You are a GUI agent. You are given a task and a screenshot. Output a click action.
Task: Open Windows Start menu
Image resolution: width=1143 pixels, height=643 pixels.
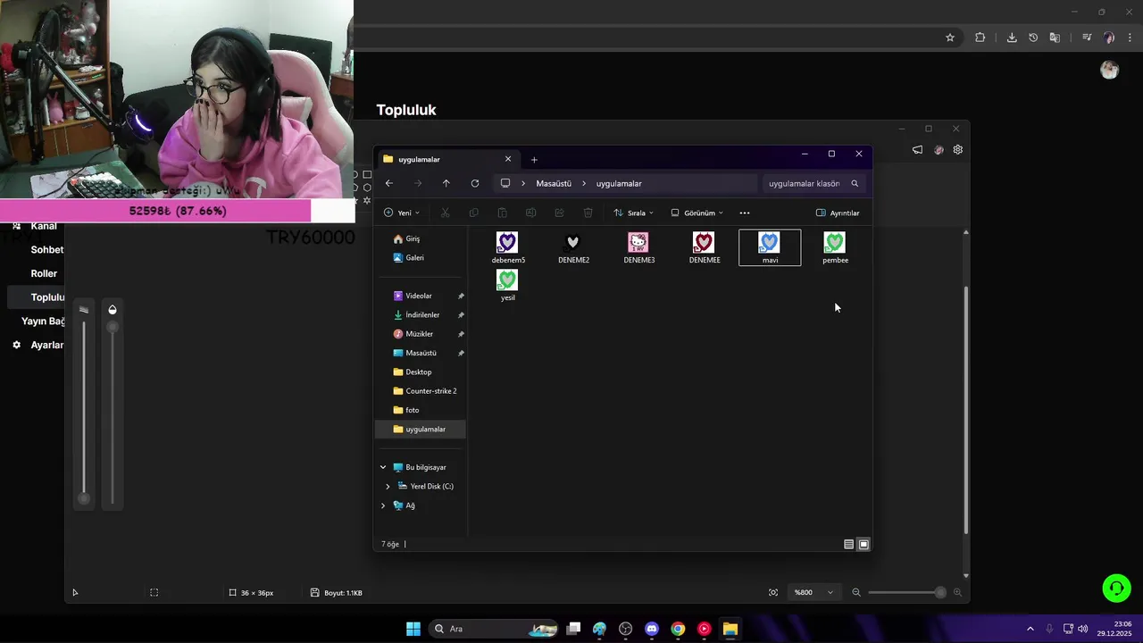pos(413,629)
